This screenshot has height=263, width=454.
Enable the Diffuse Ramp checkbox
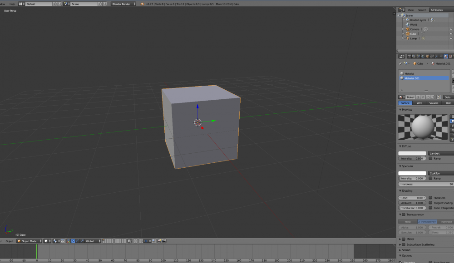point(430,158)
